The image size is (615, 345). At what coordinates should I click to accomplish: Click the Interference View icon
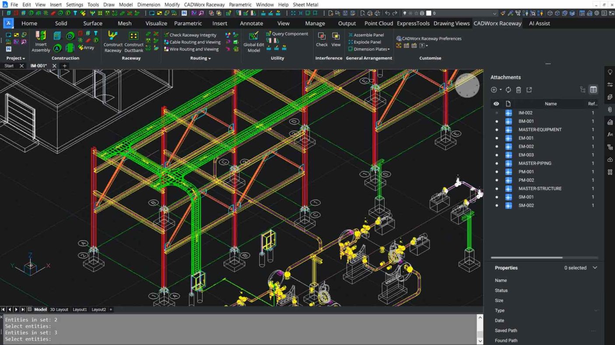[336, 37]
